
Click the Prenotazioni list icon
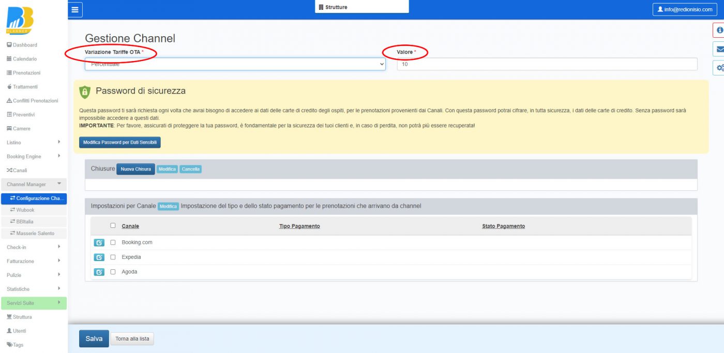pos(9,73)
